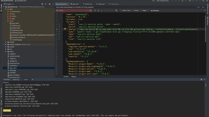Select app.yaml in the project root
Screen dimensions: 209x117
[13, 68]
